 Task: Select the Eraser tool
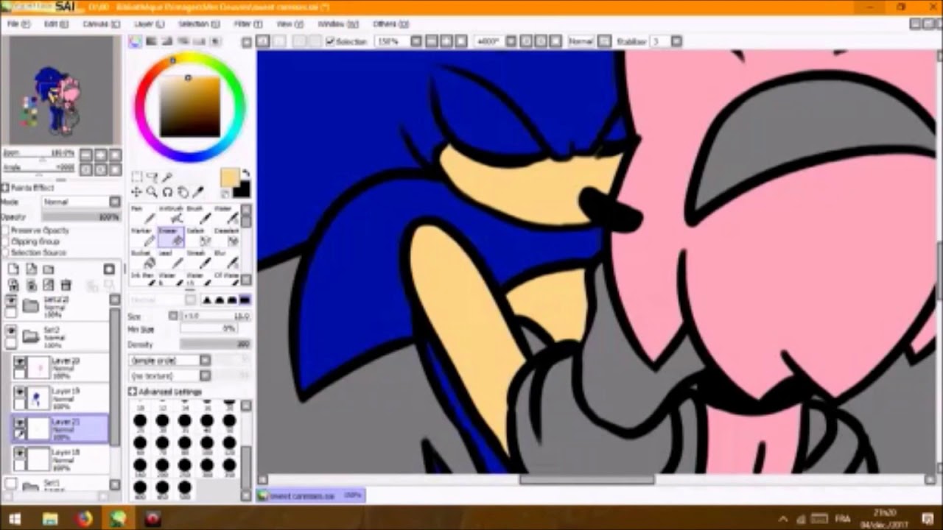pyautogui.click(x=170, y=237)
